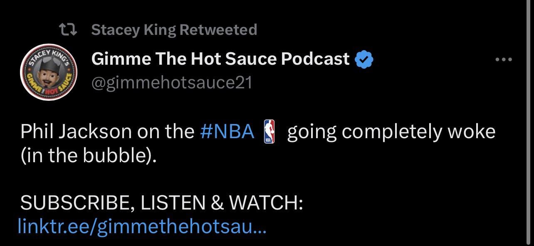
Task: Click the Gimme The Hot Sauce Podcast name
Action: click(x=220, y=59)
